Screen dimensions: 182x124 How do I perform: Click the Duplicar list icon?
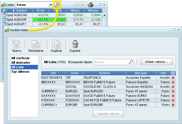pos(56,44)
